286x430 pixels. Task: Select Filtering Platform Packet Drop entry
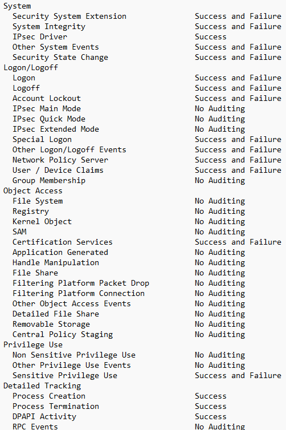coord(81,283)
